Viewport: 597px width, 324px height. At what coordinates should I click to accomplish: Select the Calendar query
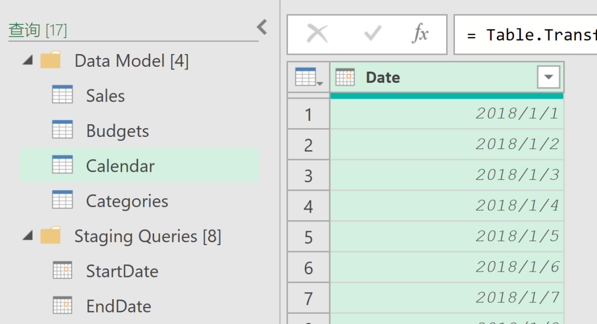point(120,166)
